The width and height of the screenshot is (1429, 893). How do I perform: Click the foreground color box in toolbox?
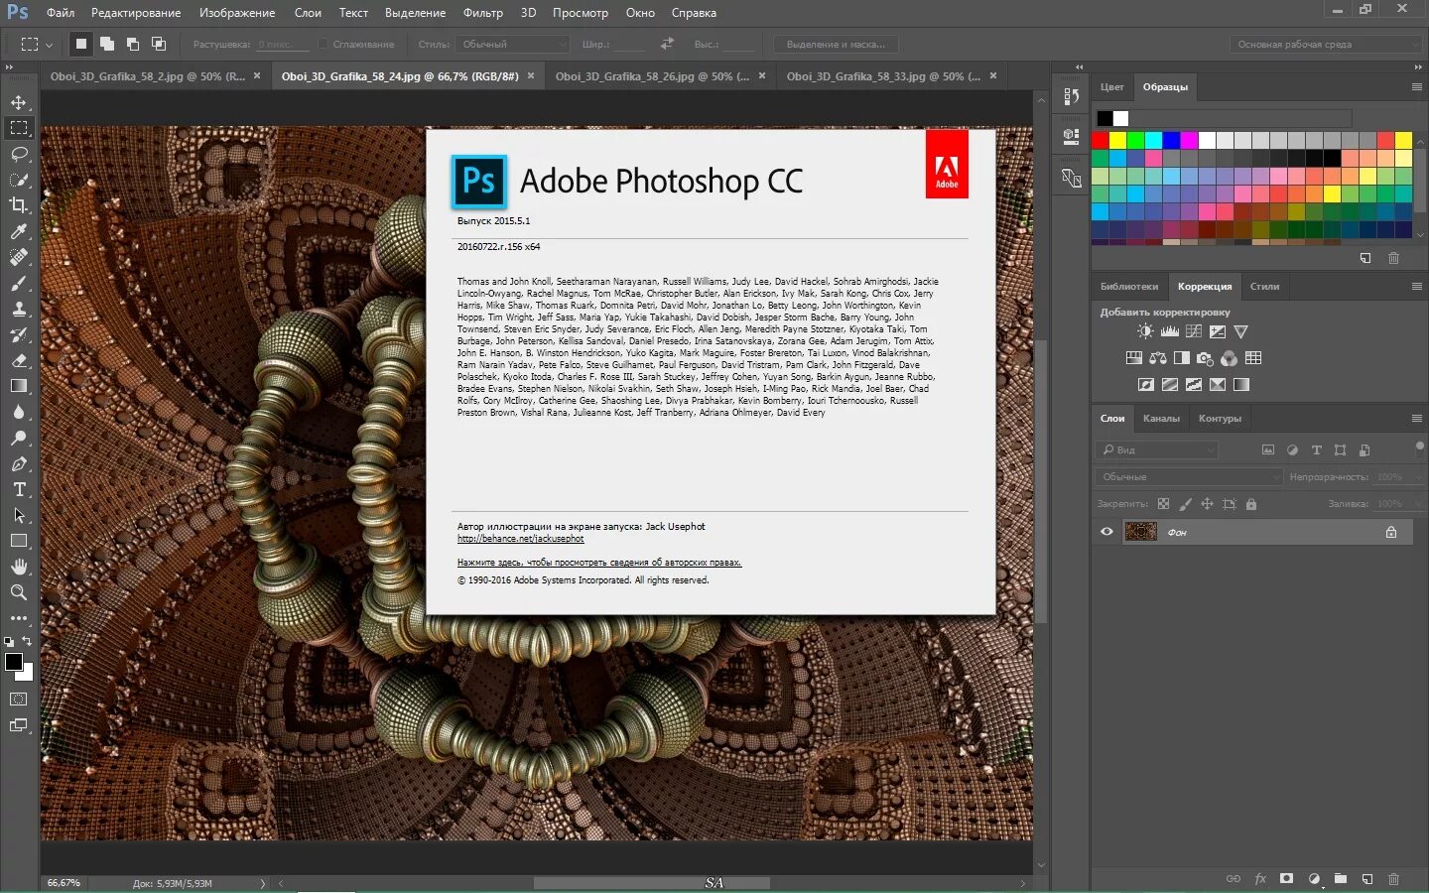pos(14,662)
